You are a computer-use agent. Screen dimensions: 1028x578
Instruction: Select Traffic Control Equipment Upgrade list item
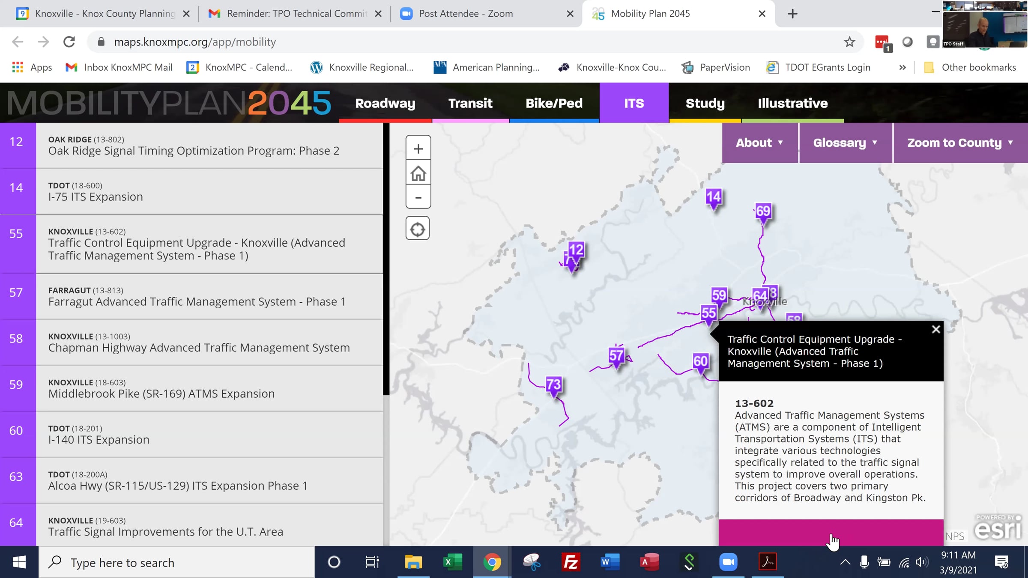point(191,244)
